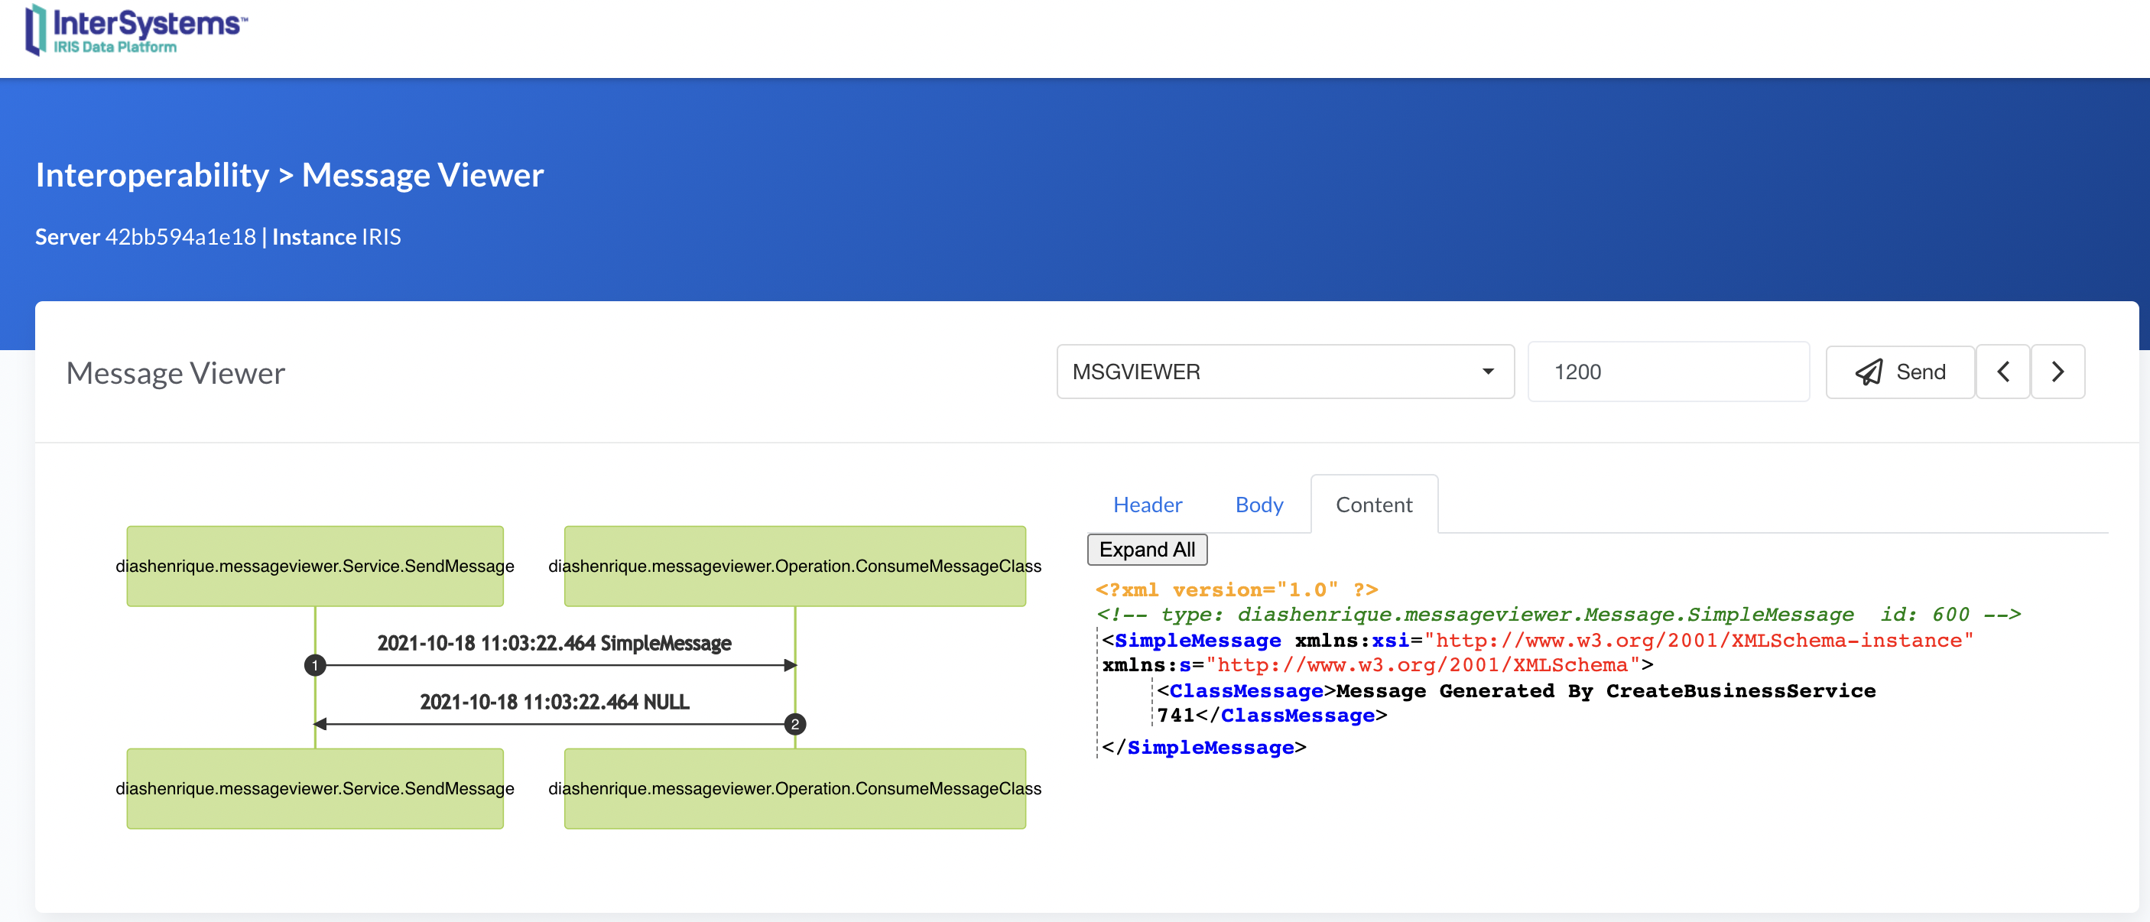Click the SimpleMessage arrow label in diagram
2150x922 pixels.
[554, 643]
